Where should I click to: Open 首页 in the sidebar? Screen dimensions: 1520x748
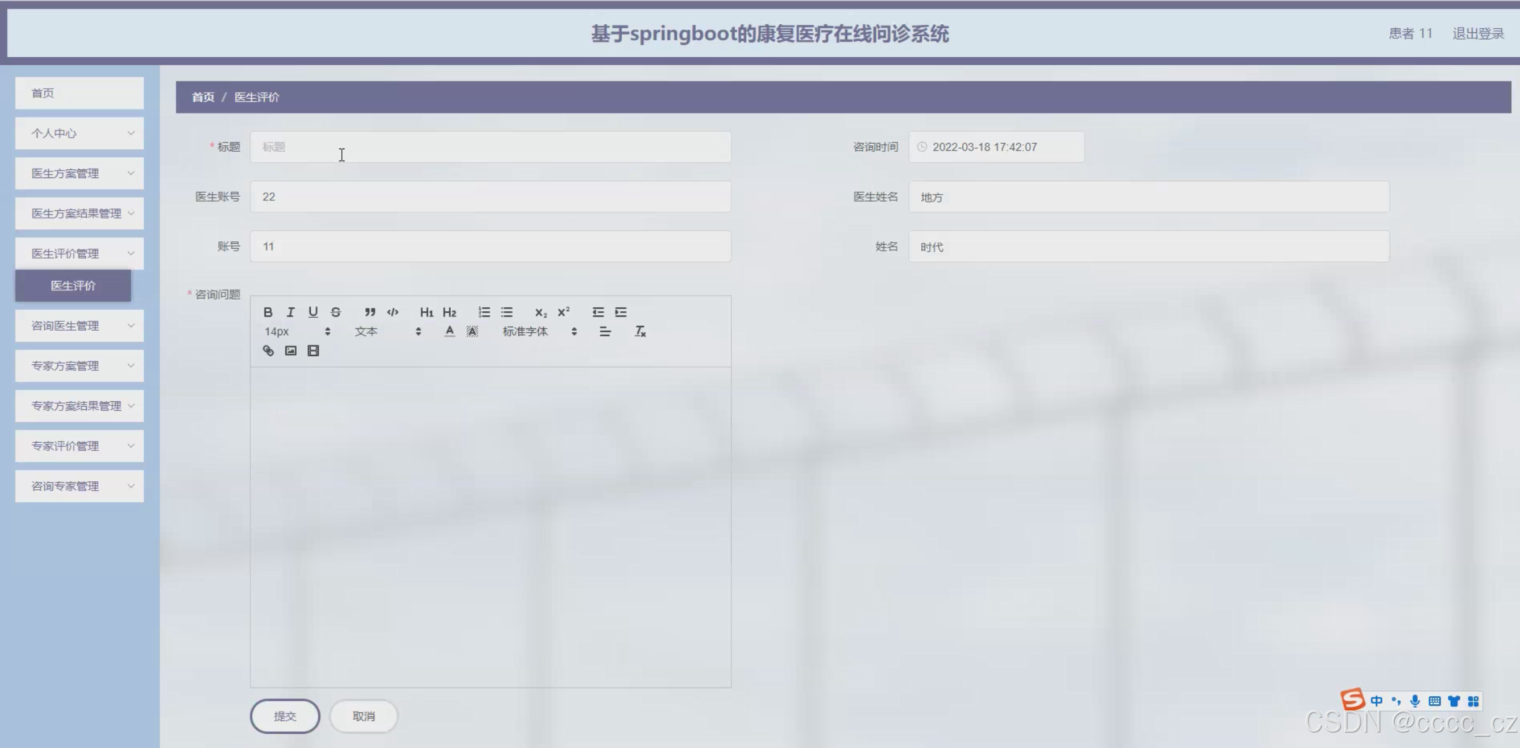click(x=79, y=93)
